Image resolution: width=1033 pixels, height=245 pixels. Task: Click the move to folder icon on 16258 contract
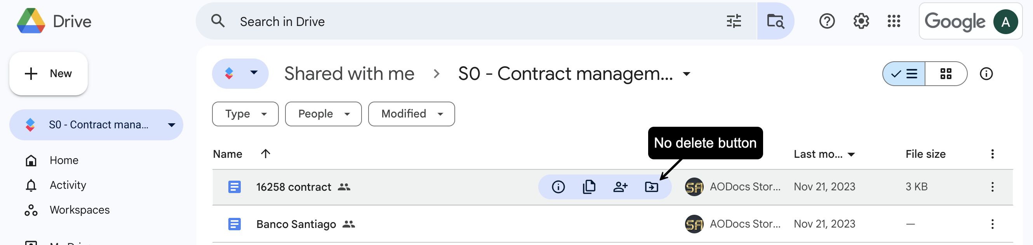pos(651,187)
